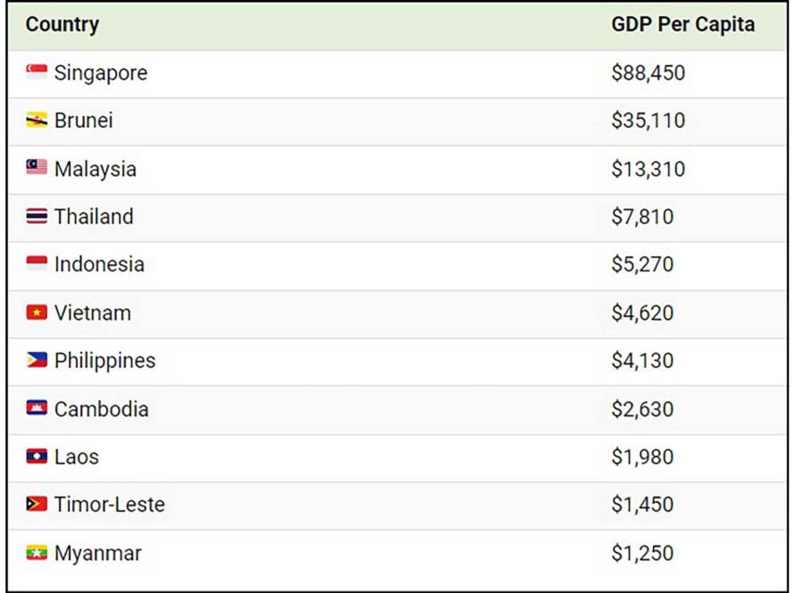Image resolution: width=795 pixels, height=593 pixels.
Task: Select the Philippines country name
Action: click(105, 361)
